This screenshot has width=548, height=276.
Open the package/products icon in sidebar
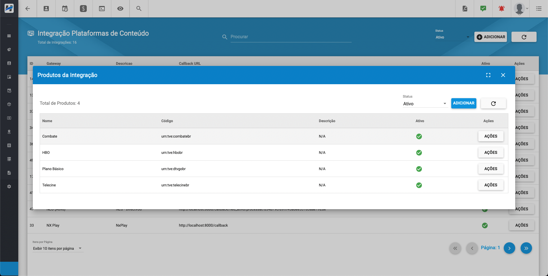click(9, 104)
